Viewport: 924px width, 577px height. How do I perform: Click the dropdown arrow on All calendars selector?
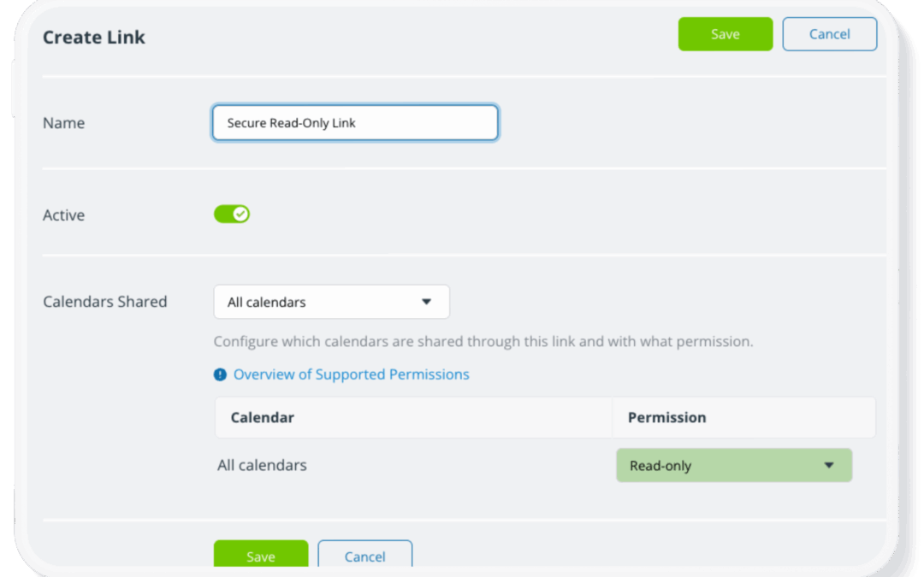[x=426, y=302]
